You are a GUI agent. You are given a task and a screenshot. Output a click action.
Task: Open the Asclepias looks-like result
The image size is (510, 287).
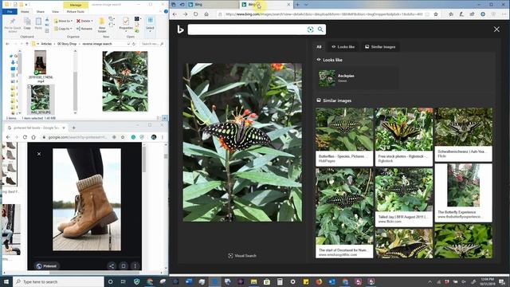click(x=357, y=78)
